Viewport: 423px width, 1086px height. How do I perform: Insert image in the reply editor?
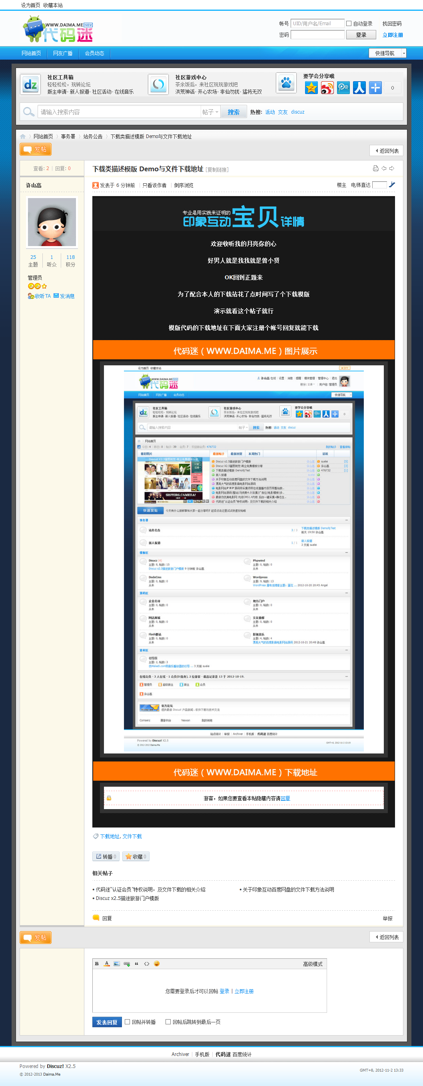[x=117, y=963]
